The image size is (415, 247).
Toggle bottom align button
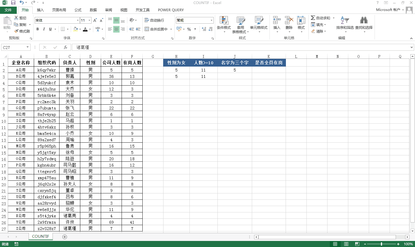pyautogui.click(x=123, y=20)
